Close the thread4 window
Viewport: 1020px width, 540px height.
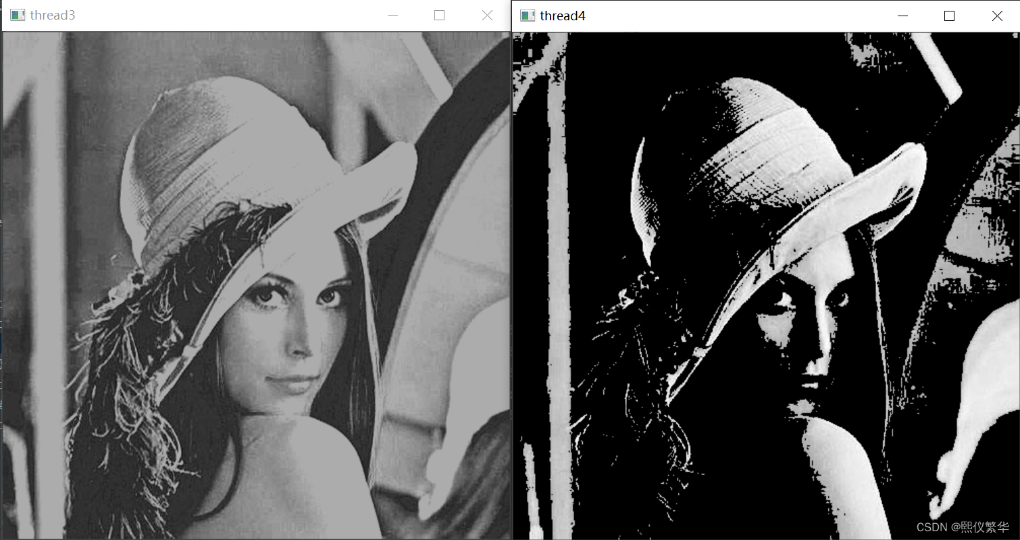(x=997, y=16)
